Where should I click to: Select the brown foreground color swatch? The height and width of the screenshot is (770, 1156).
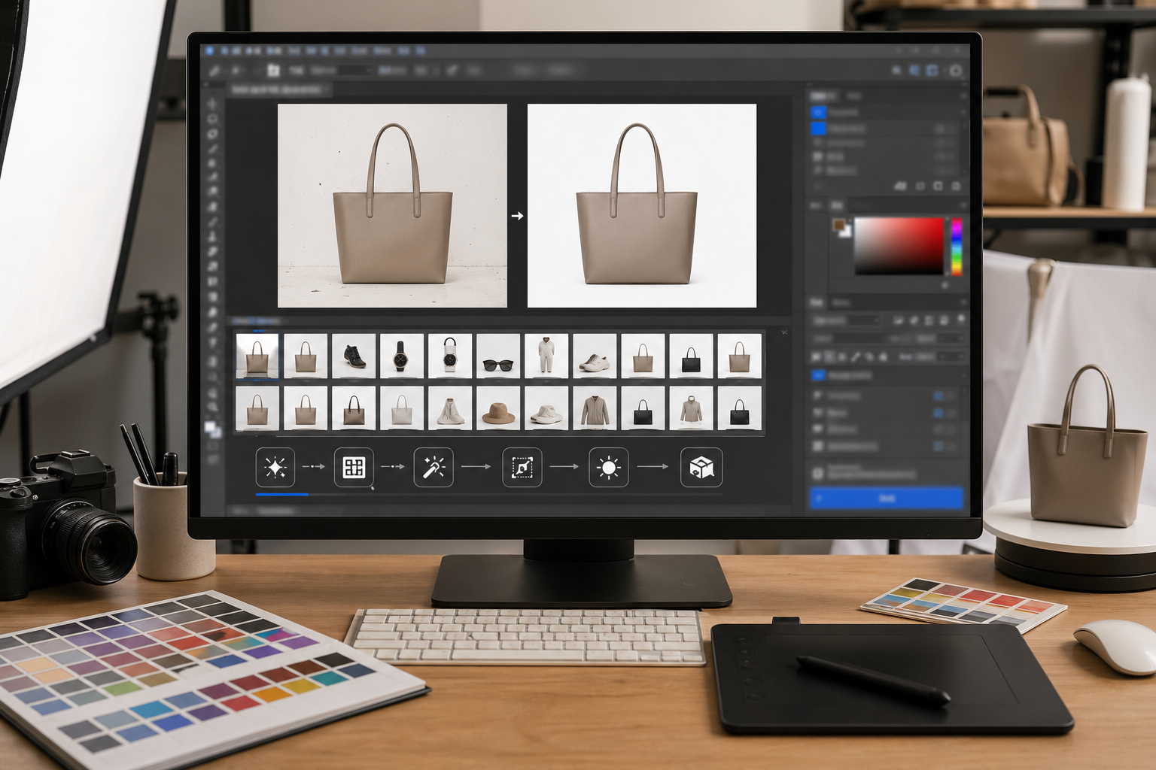coord(839,226)
